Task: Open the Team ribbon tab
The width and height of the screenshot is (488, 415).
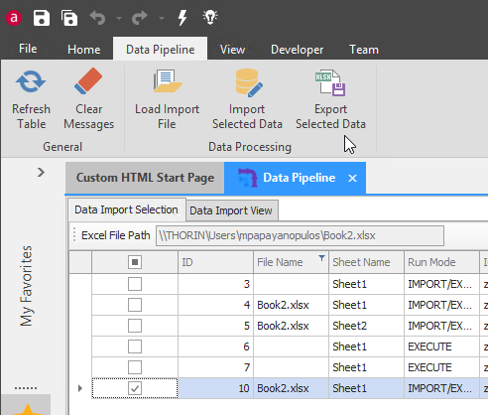Action: (364, 50)
